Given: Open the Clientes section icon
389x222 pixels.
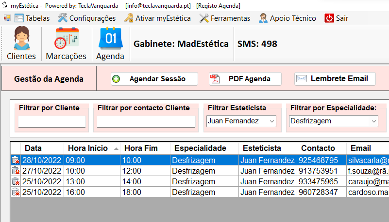Looking at the screenshot, I should (x=21, y=39).
